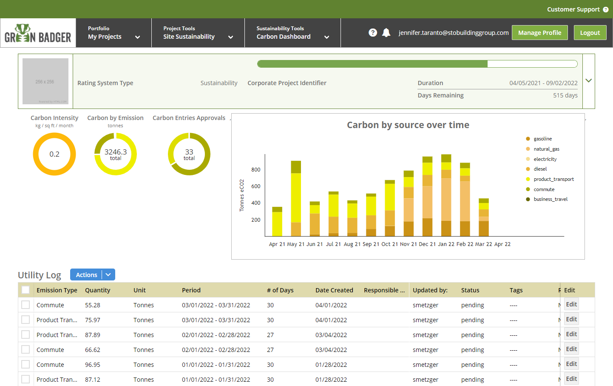Image resolution: width=613 pixels, height=386 pixels.
Task: Toggle the commute legend entry
Action: click(x=540, y=189)
